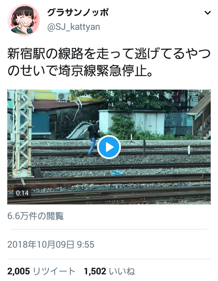Click the tweet text about 新宿駅の線路
This screenshot has height=281, width=218.
pos(109,62)
